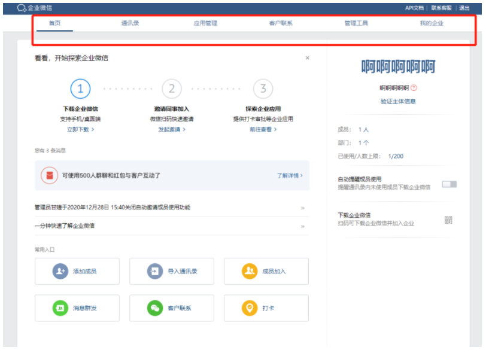
Task: Click the step 1 circle icon
Action: (x=80, y=89)
